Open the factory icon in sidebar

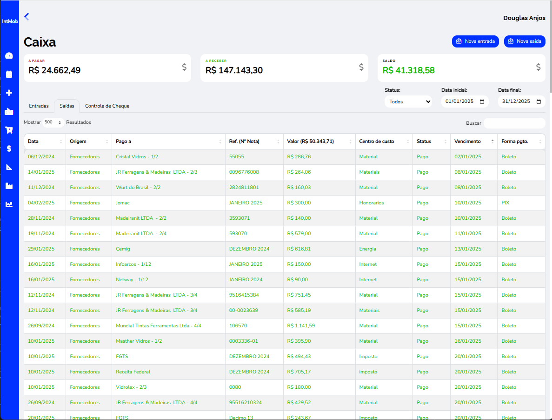(9, 186)
